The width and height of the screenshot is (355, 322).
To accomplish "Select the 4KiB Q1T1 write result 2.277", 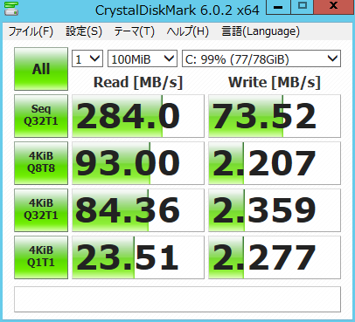I will [x=275, y=257].
